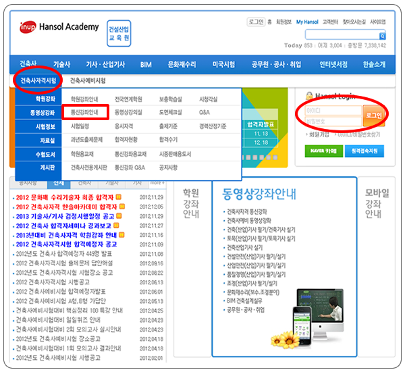Select 기술사 in the main navigation

tap(61, 64)
